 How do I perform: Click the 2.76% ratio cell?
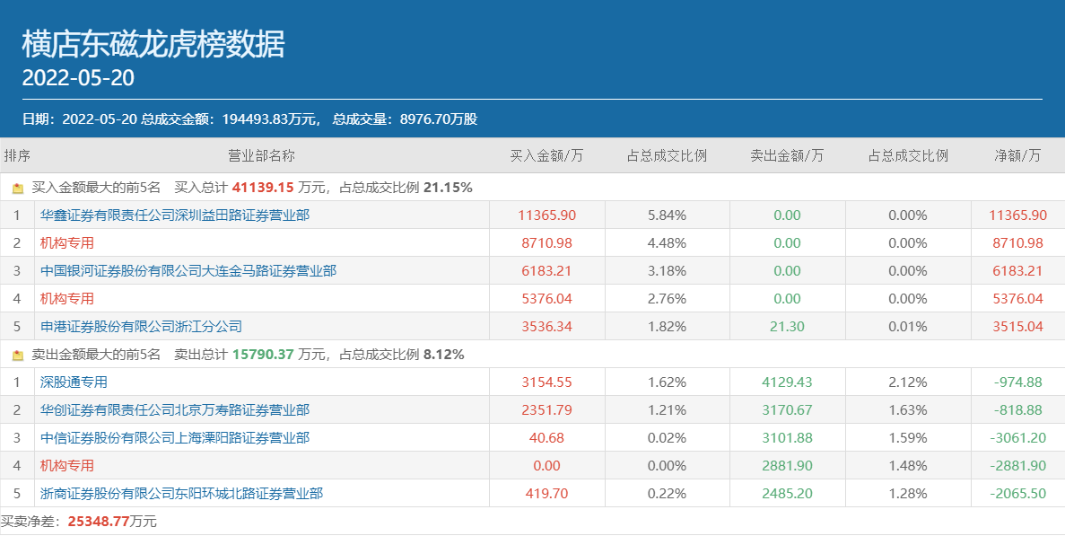click(667, 299)
